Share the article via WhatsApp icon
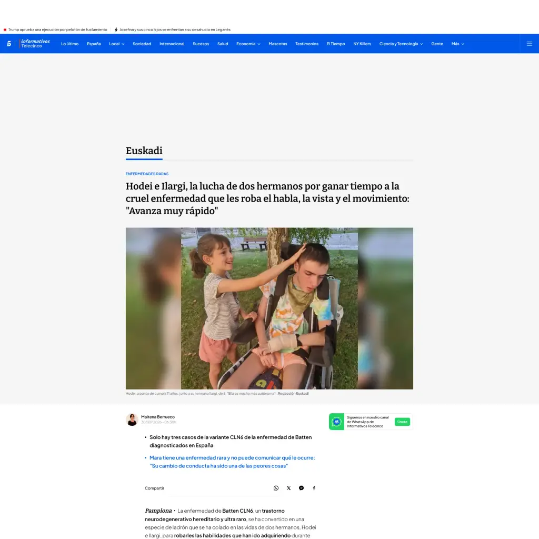 coord(276,488)
